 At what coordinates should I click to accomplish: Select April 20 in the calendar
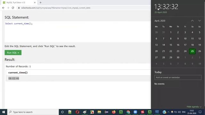[156, 51]
